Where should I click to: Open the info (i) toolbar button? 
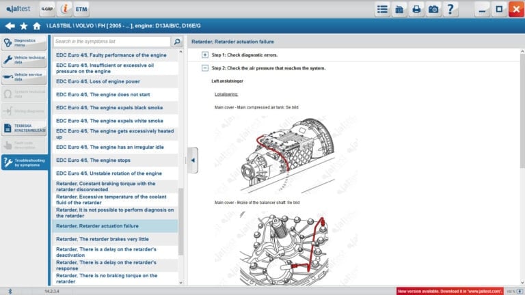tap(64, 9)
